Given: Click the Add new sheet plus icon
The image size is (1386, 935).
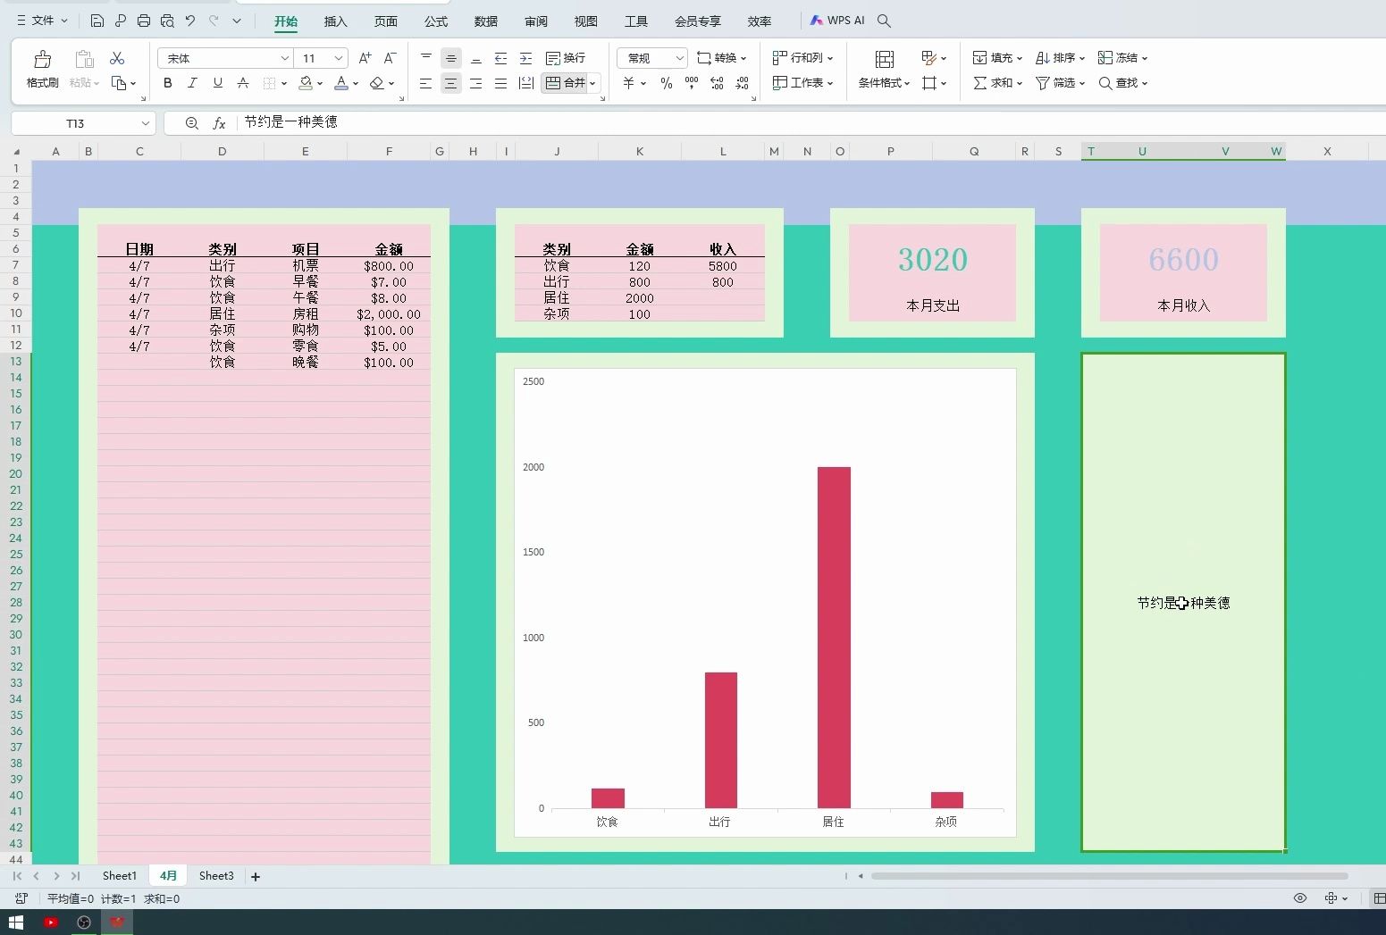Looking at the screenshot, I should 256,877.
